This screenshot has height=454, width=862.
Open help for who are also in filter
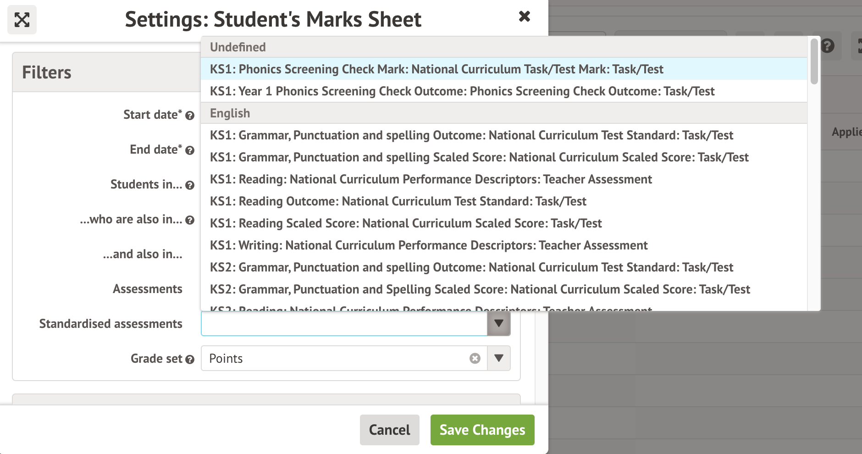(190, 220)
